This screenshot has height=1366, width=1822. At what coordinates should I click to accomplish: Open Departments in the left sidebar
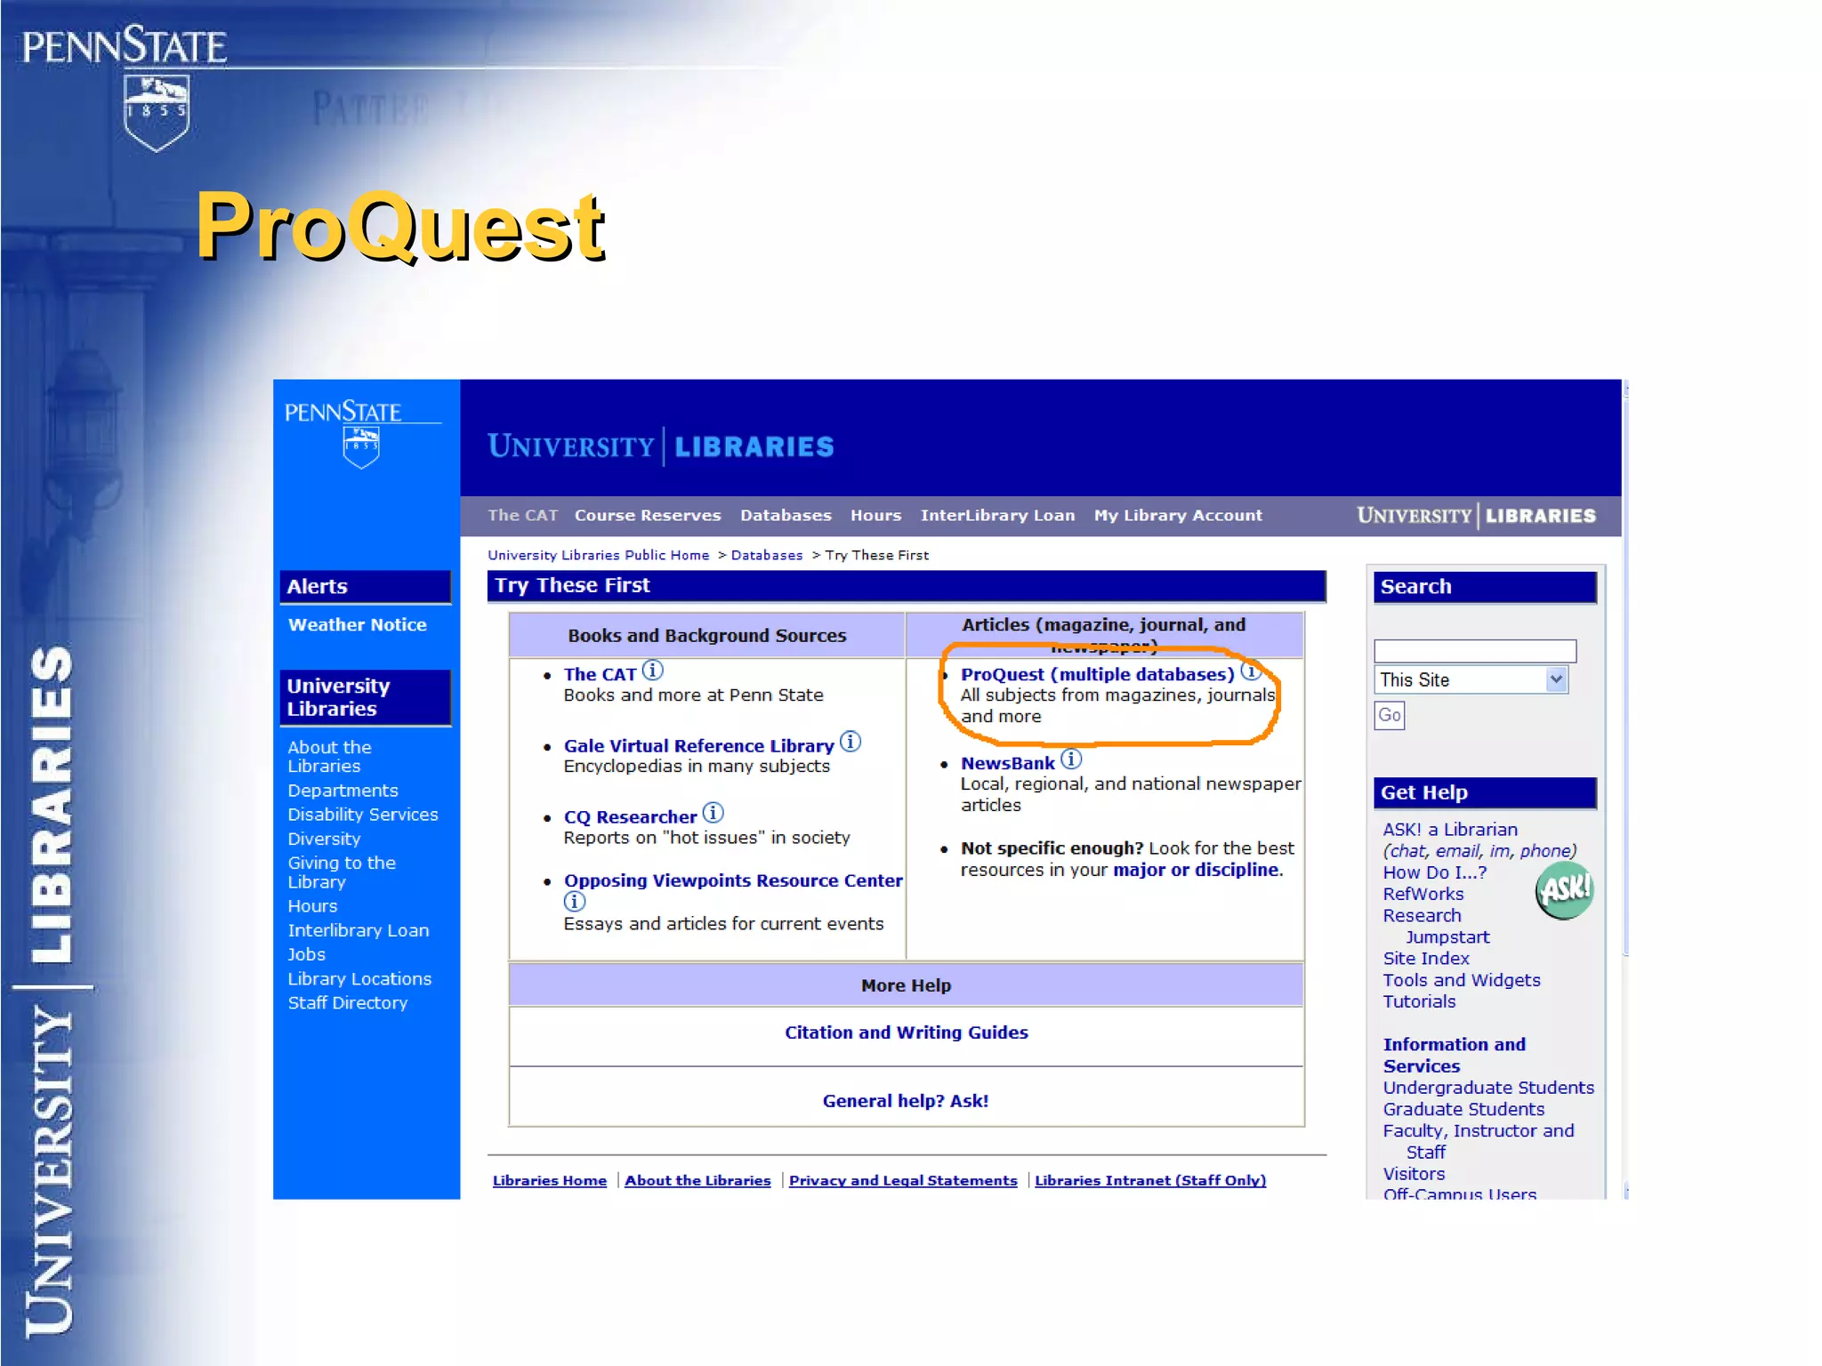343,791
